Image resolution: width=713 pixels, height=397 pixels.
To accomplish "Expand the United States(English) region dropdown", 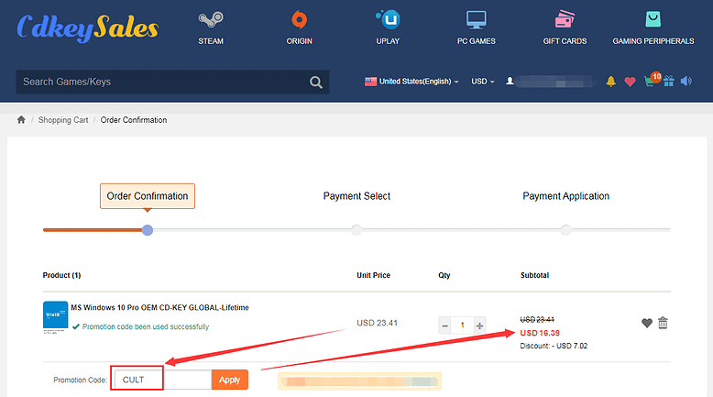I will click(x=412, y=82).
